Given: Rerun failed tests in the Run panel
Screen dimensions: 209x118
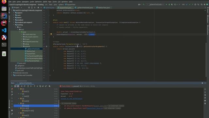Looking at the screenshot, I should pos(12,89).
